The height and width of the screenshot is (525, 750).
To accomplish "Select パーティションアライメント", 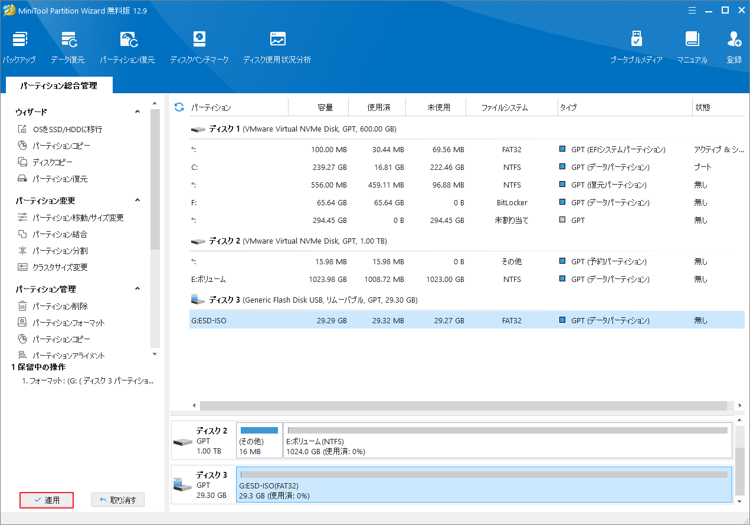I will 61,355.
